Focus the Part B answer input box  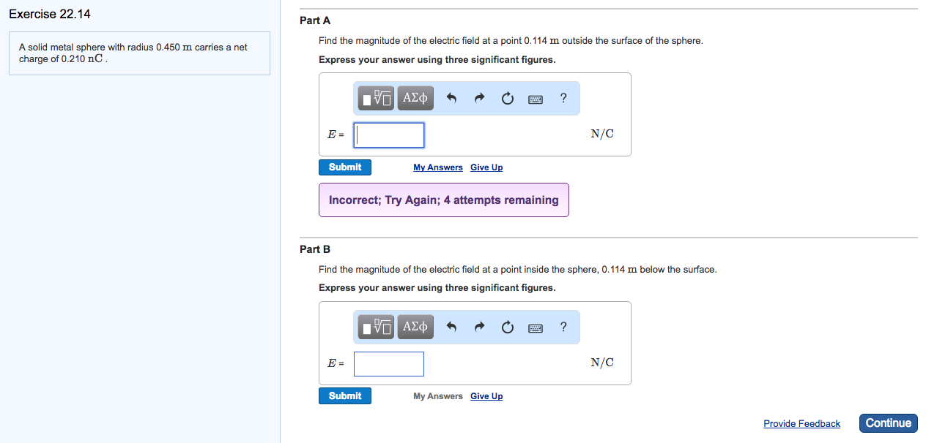tap(389, 364)
